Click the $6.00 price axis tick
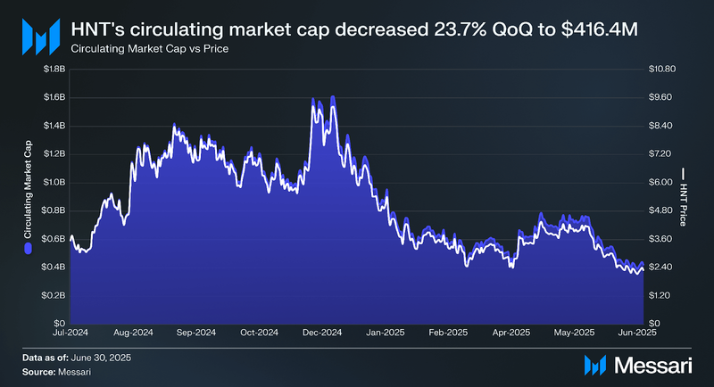Screen dimensions: 714x387 (660, 183)
